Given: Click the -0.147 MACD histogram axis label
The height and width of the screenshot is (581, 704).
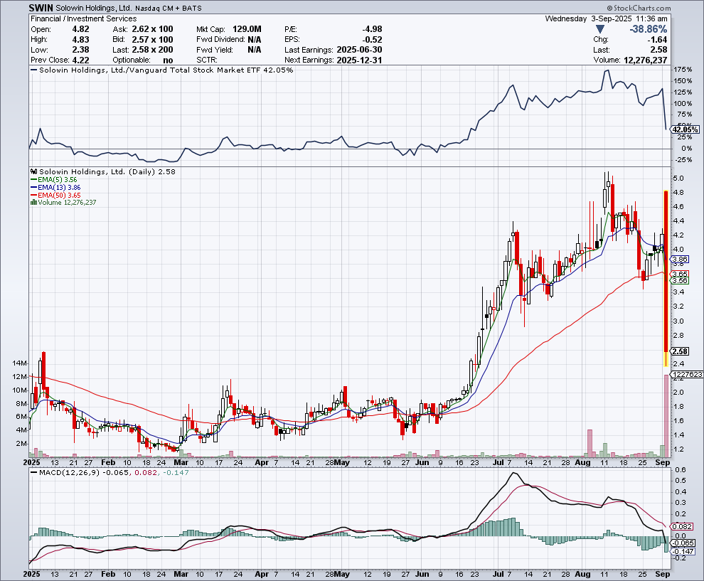Looking at the screenshot, I should click(683, 551).
